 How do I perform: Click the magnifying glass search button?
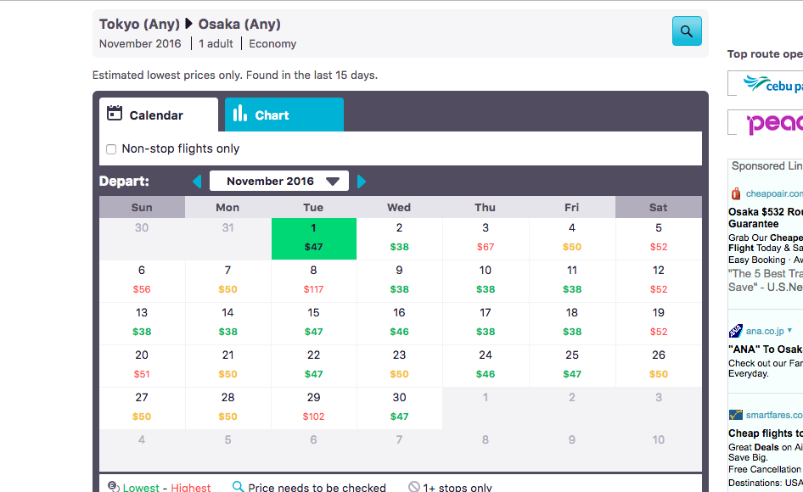pos(687,31)
